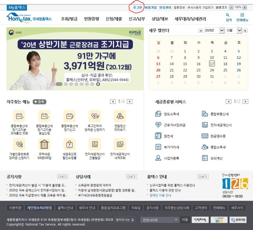The width and height of the screenshot is (253, 230).
Task: Click 더보기 next to 상담사례
Action: pyautogui.click(x=131, y=177)
